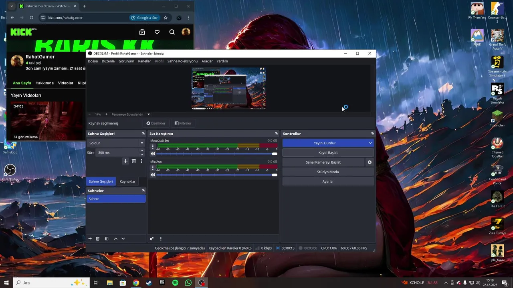Open the Paneller menu
513x288 pixels.
tap(145, 61)
